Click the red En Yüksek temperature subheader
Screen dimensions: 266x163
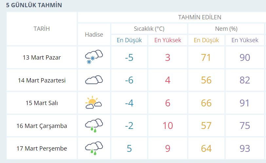[168, 40]
